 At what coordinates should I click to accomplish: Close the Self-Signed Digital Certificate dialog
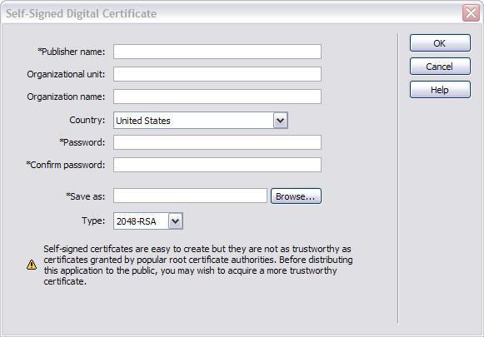471,13
